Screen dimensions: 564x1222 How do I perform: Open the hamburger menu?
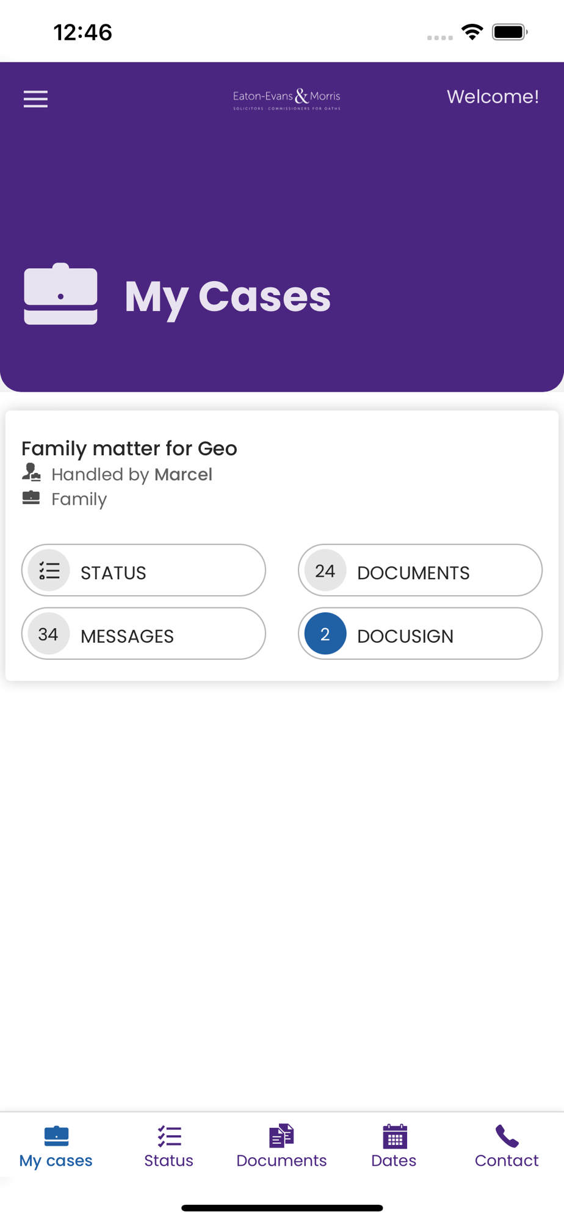click(x=35, y=99)
